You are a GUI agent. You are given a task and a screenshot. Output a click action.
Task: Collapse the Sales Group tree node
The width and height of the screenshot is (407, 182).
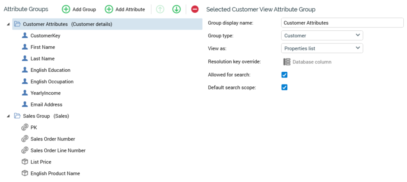click(9, 116)
